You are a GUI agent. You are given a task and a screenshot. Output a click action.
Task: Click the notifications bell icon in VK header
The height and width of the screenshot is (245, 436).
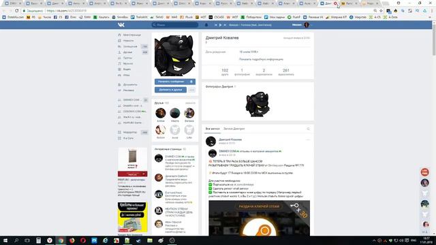206,25
